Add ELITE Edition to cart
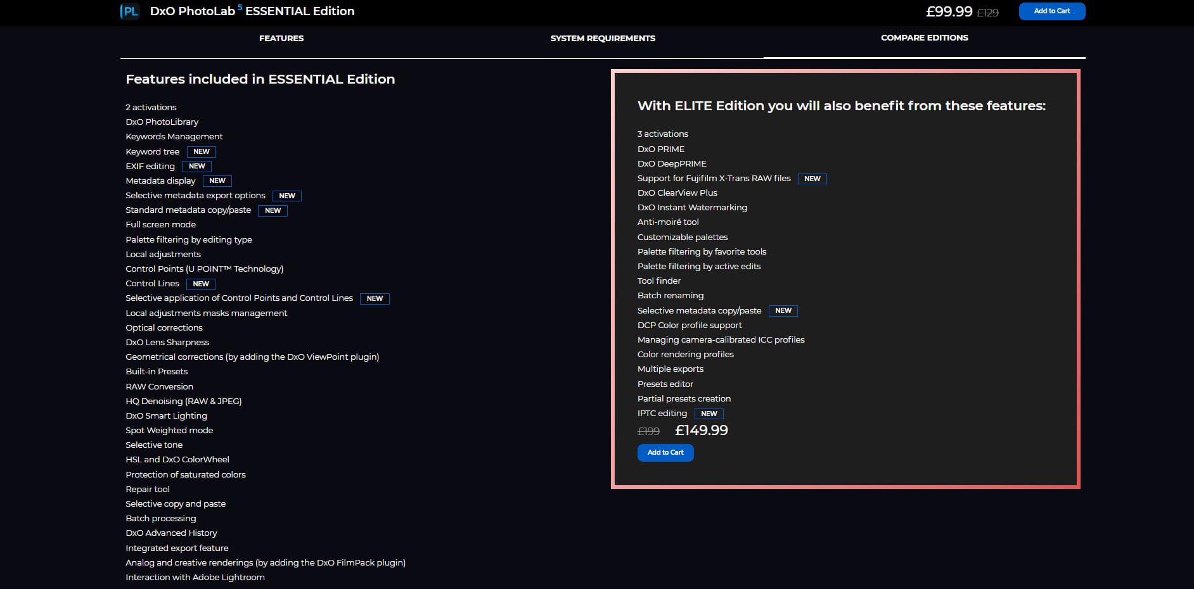Screen dimensions: 1194x589 (665, 453)
